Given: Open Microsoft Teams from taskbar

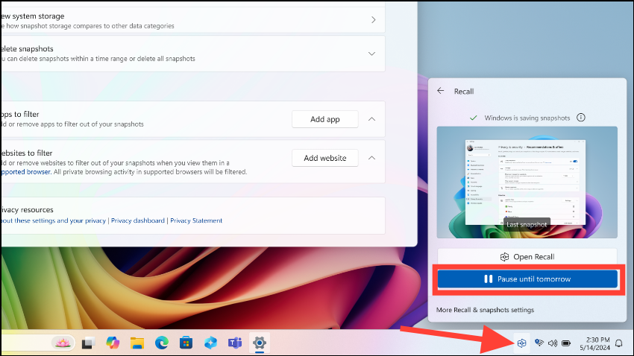Looking at the screenshot, I should [235, 343].
